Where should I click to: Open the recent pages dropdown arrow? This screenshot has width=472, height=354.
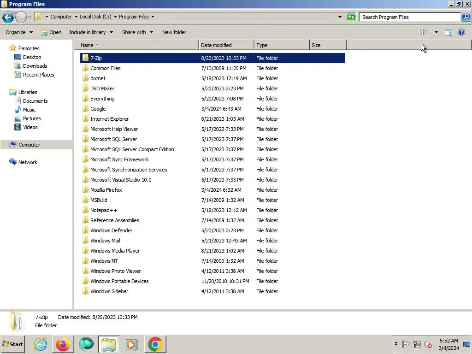point(29,17)
